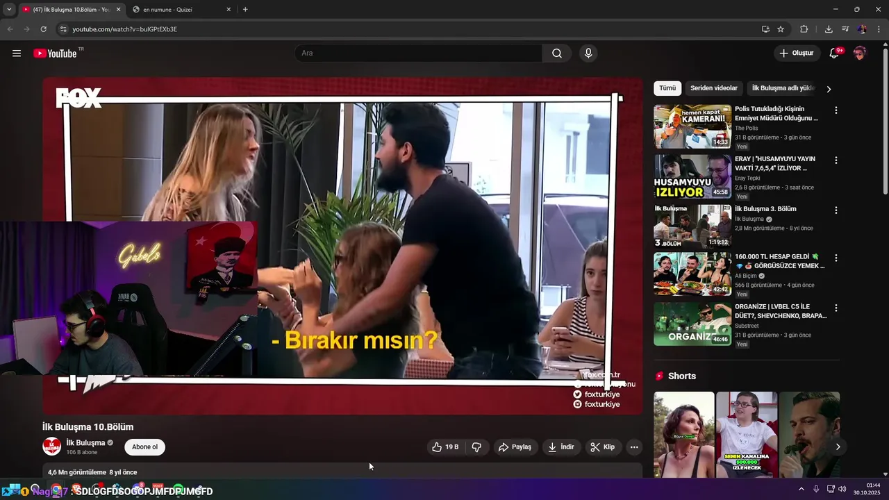Show more Shorts with next arrow
Viewport: 889px width, 500px height.
pos(838,447)
